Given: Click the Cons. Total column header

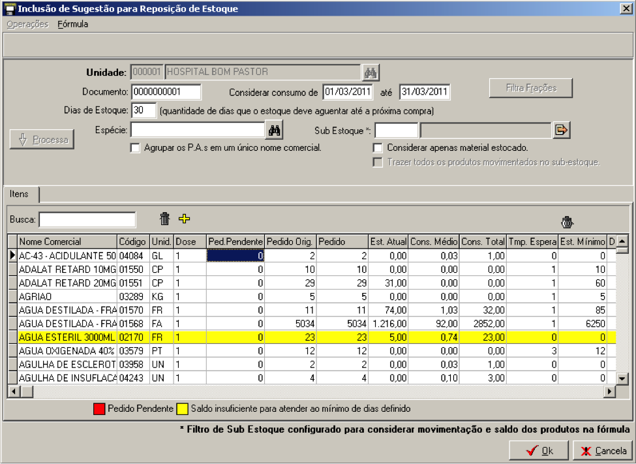Looking at the screenshot, I should (483, 241).
